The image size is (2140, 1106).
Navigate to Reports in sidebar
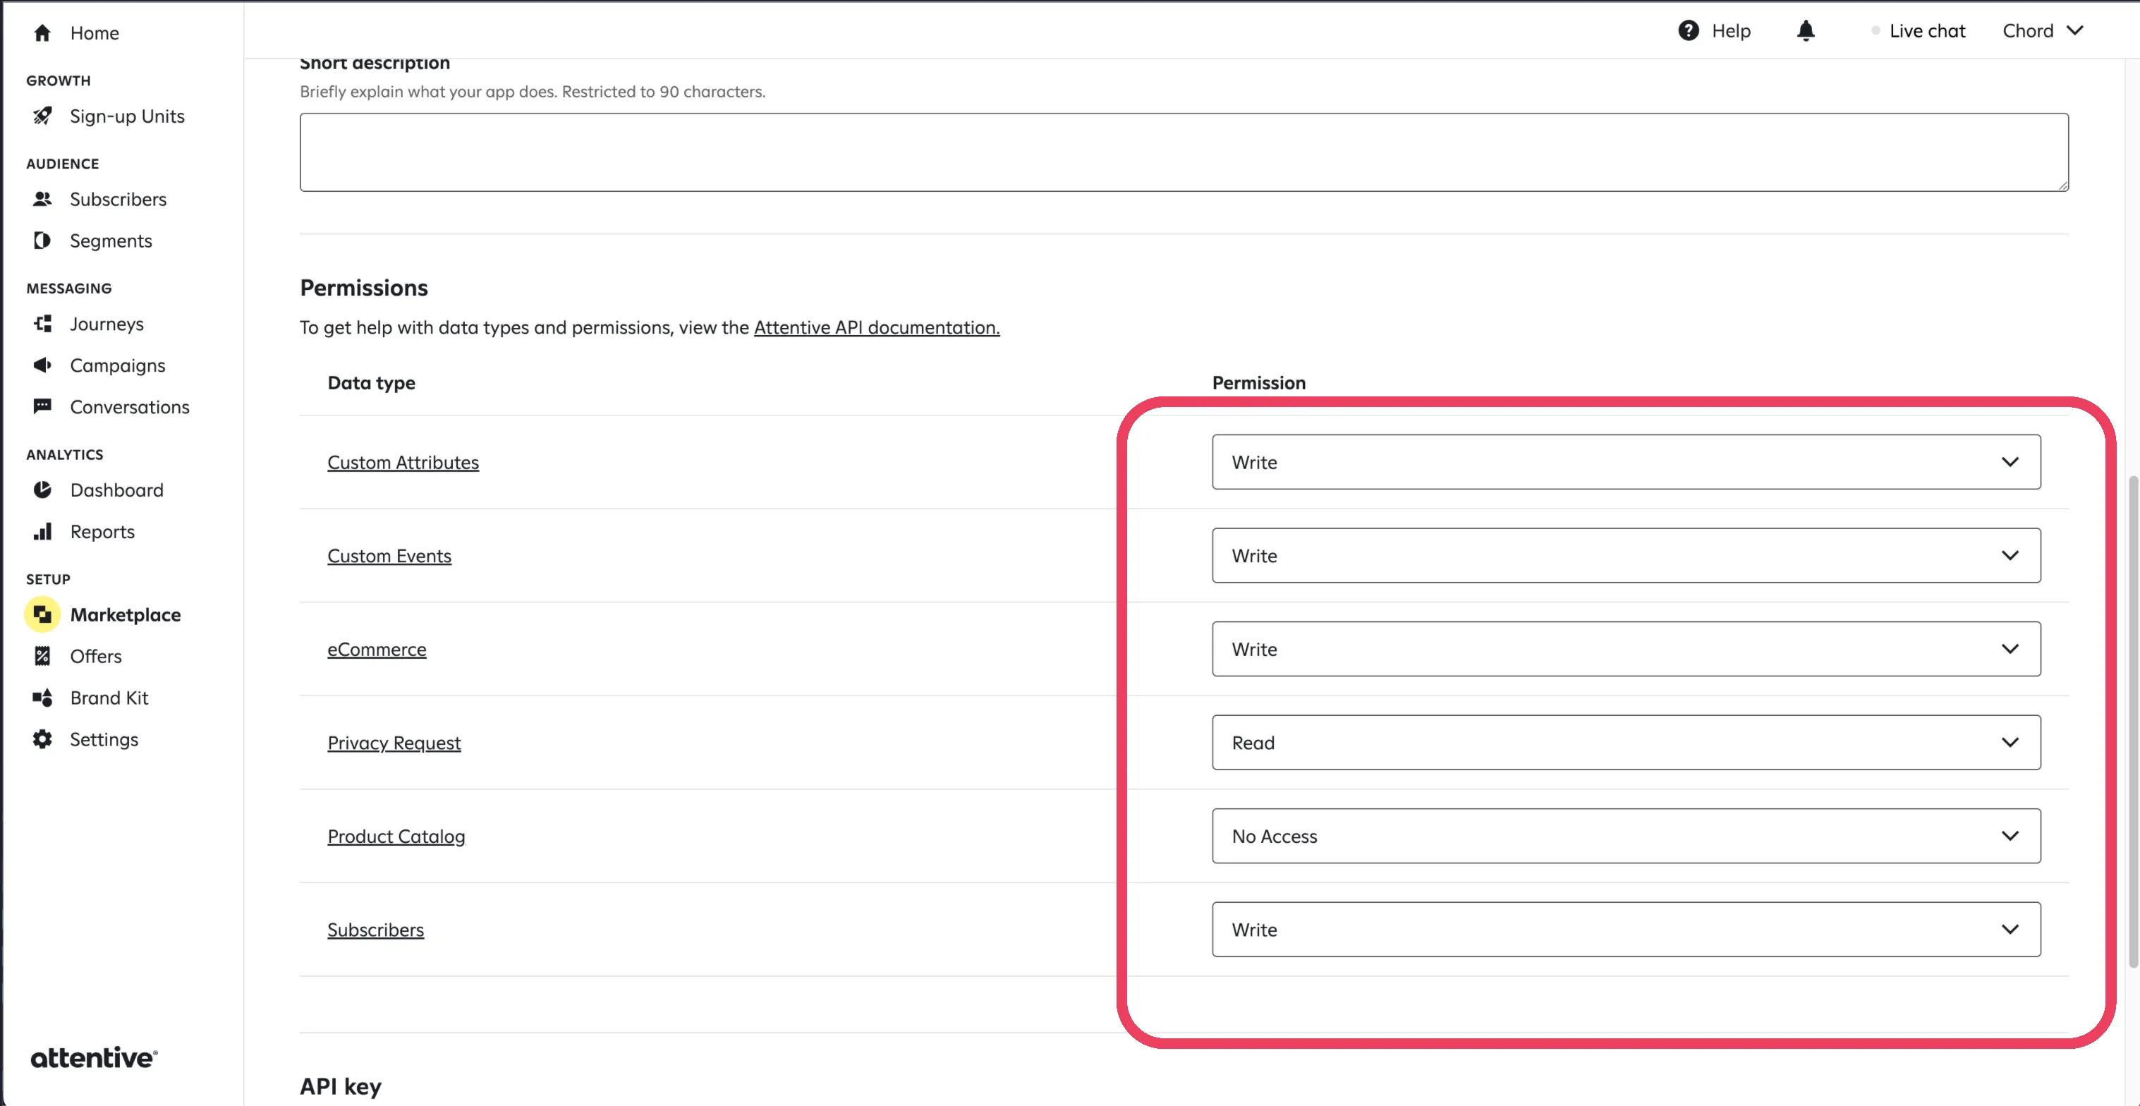(102, 532)
